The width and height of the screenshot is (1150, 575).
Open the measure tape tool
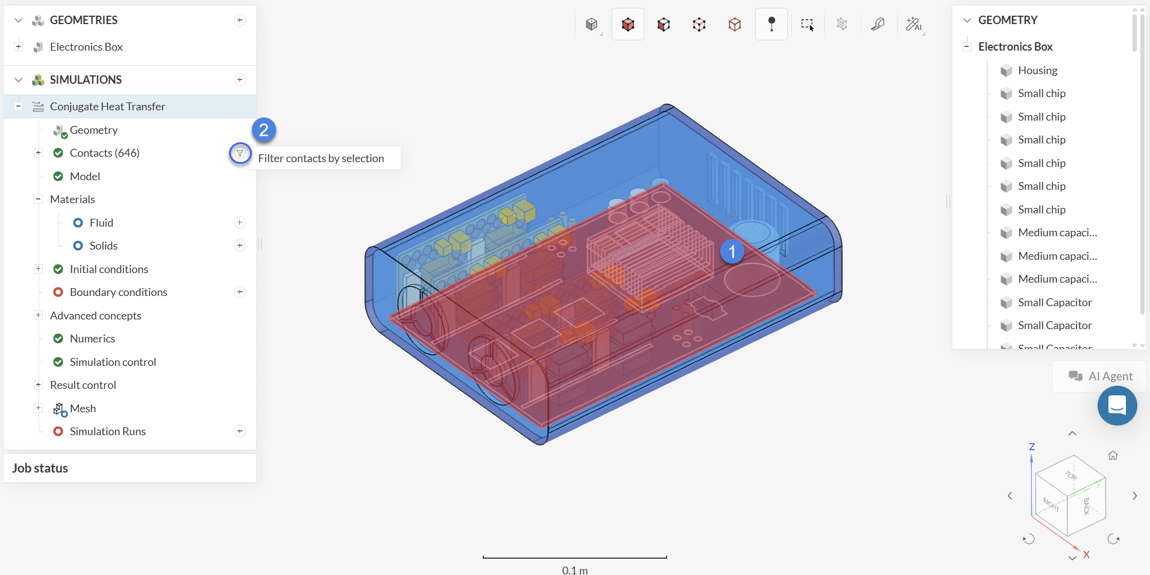[878, 24]
